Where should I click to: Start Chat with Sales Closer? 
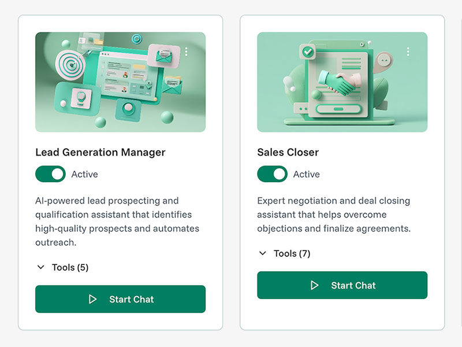pos(342,285)
